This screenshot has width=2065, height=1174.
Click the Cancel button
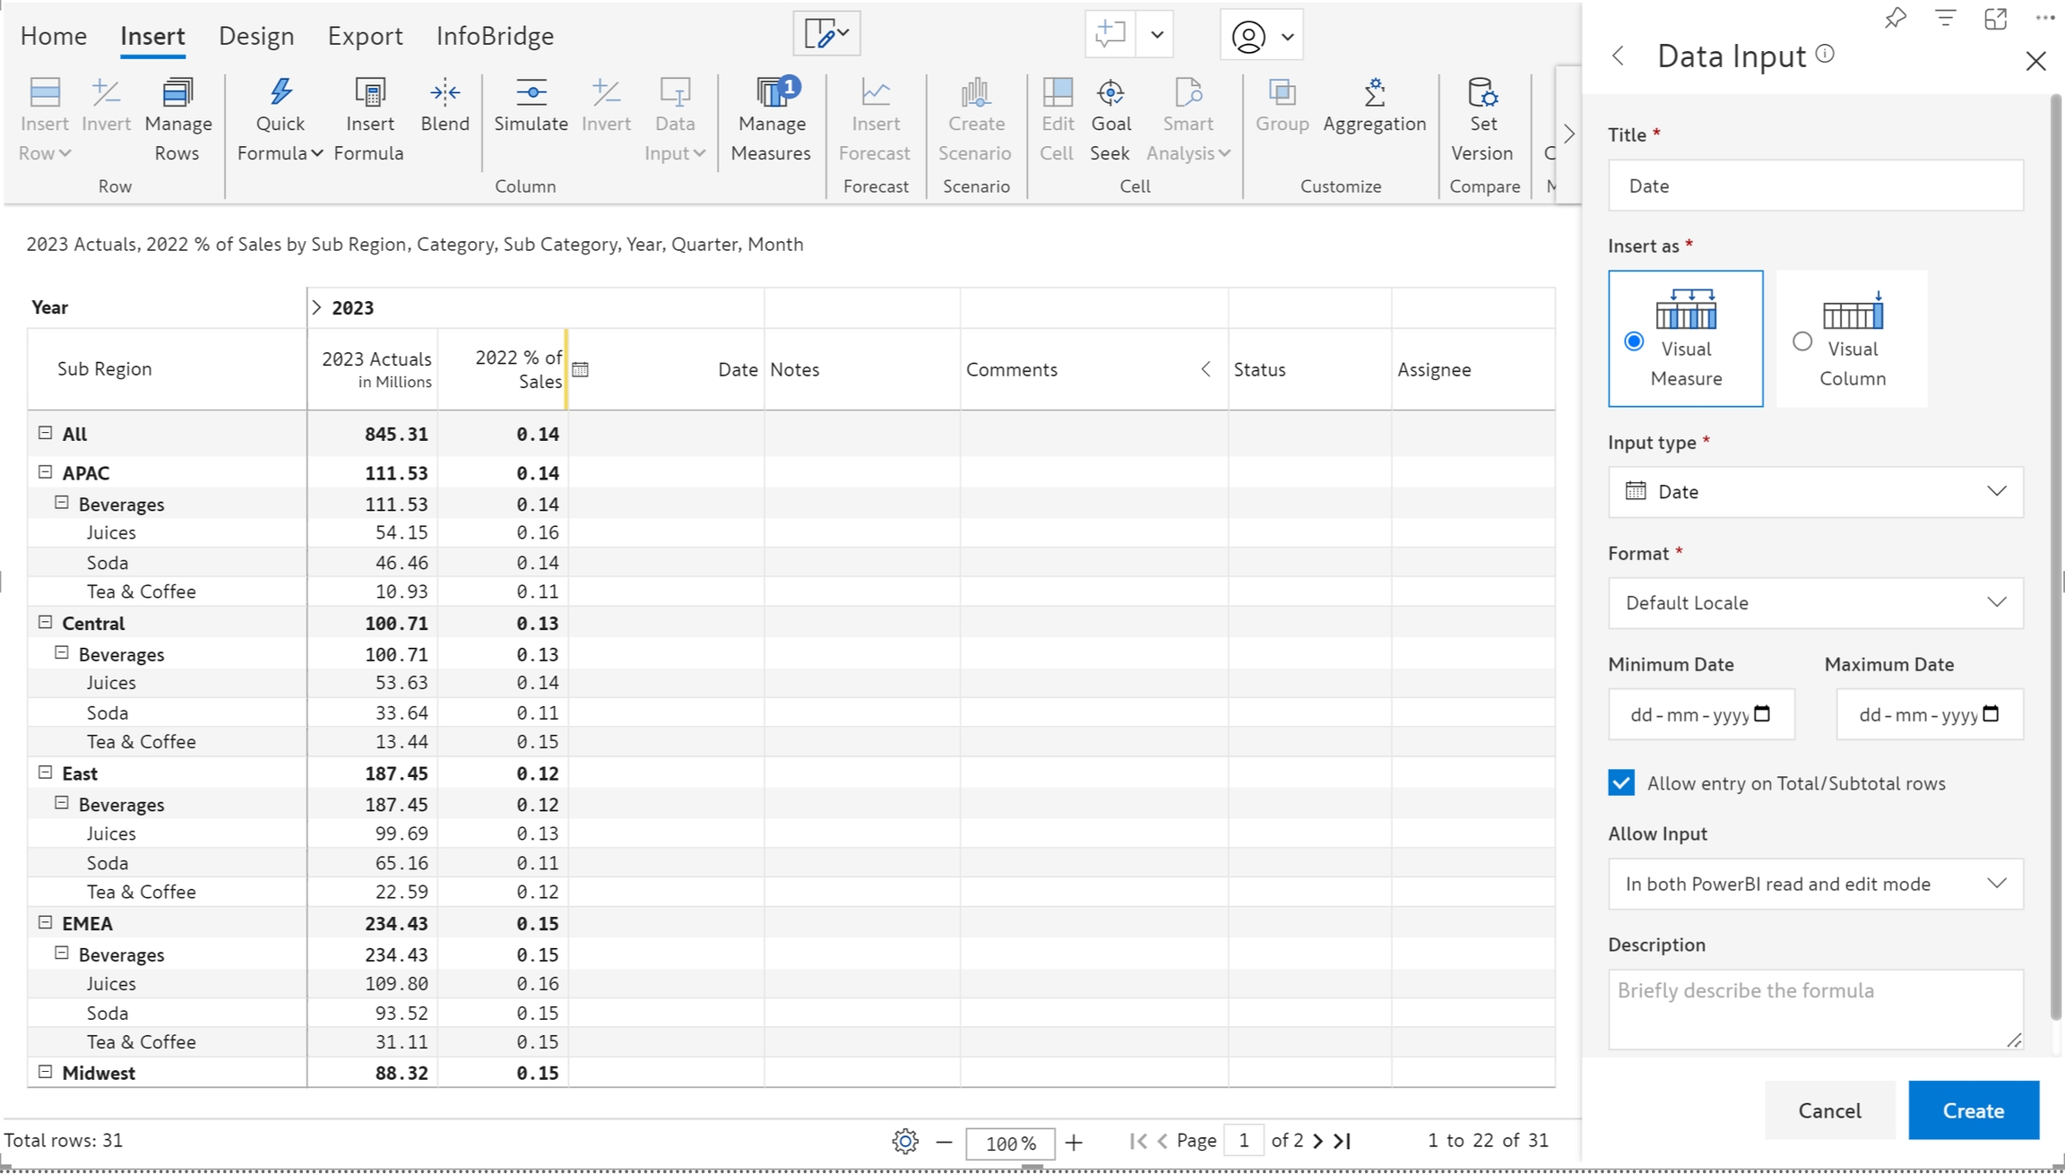pos(1829,1110)
